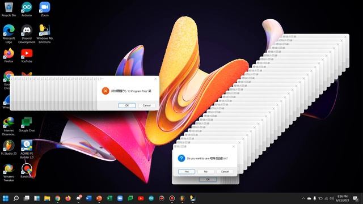Open the Google Chat desktop shortcut
Viewport: 363px width, 204px height.
click(x=27, y=125)
